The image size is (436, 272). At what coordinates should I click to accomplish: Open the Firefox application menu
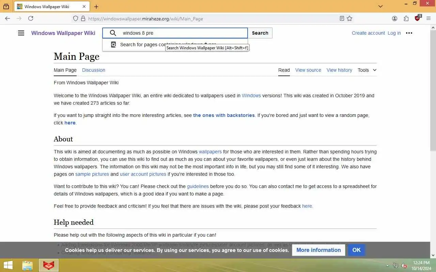429,19
